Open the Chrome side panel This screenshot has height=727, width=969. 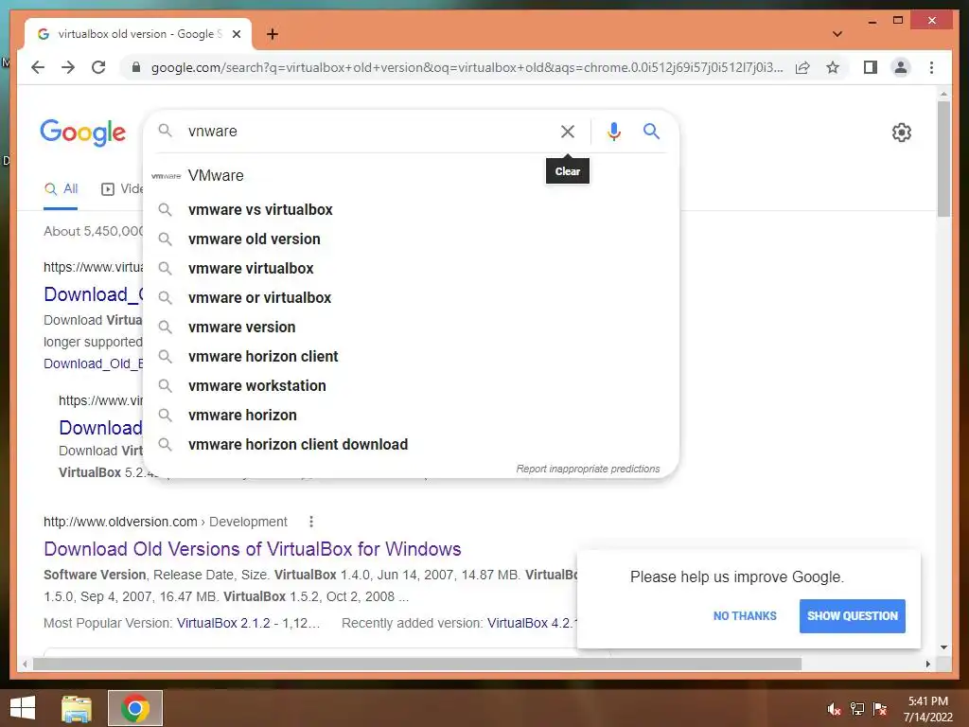(x=871, y=67)
